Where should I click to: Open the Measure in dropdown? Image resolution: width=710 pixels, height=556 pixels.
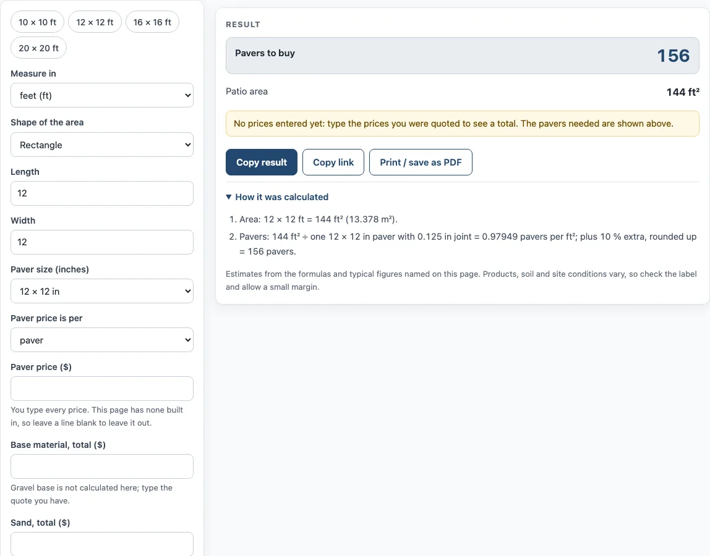click(102, 96)
